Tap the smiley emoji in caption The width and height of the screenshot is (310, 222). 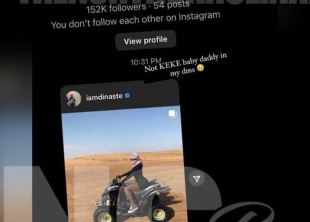click(x=200, y=68)
